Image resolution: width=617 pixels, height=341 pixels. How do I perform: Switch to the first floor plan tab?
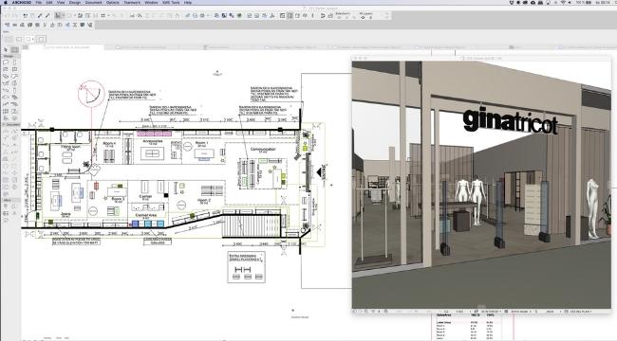click(x=66, y=47)
